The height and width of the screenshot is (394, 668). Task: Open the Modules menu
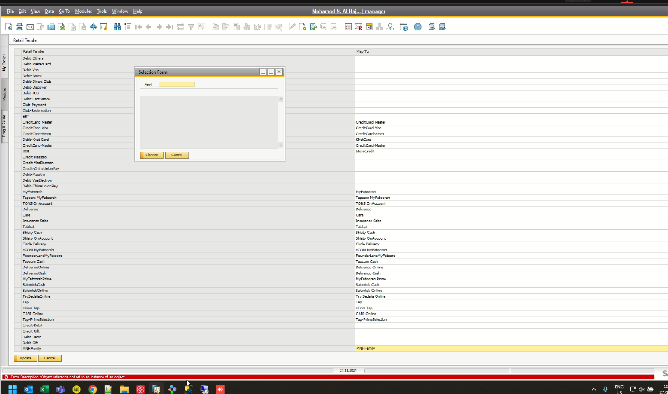coord(83,12)
